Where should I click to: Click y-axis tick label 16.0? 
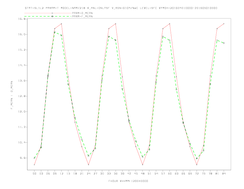22,34
